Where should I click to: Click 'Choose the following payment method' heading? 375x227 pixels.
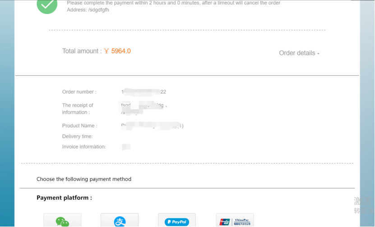(x=84, y=179)
